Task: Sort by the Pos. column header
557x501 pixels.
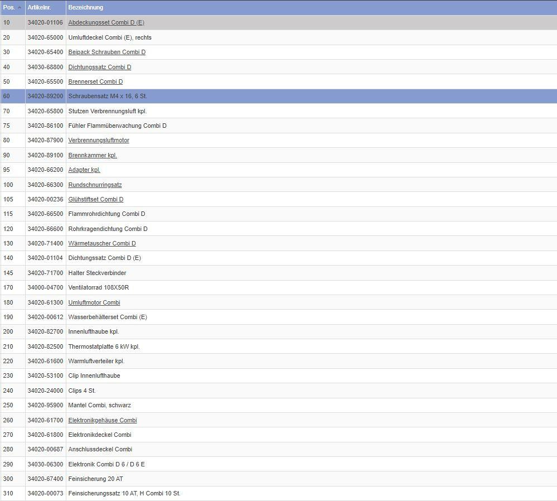Action: coord(9,7)
